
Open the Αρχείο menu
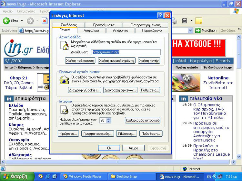point(8,11)
